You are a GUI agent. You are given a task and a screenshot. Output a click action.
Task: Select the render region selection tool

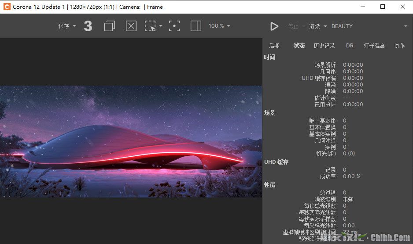coord(150,26)
